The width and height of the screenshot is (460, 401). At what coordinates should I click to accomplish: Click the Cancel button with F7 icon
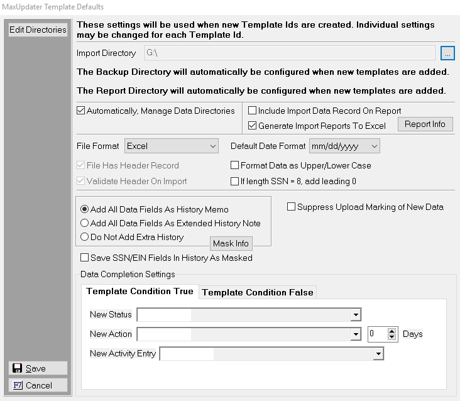[37, 385]
